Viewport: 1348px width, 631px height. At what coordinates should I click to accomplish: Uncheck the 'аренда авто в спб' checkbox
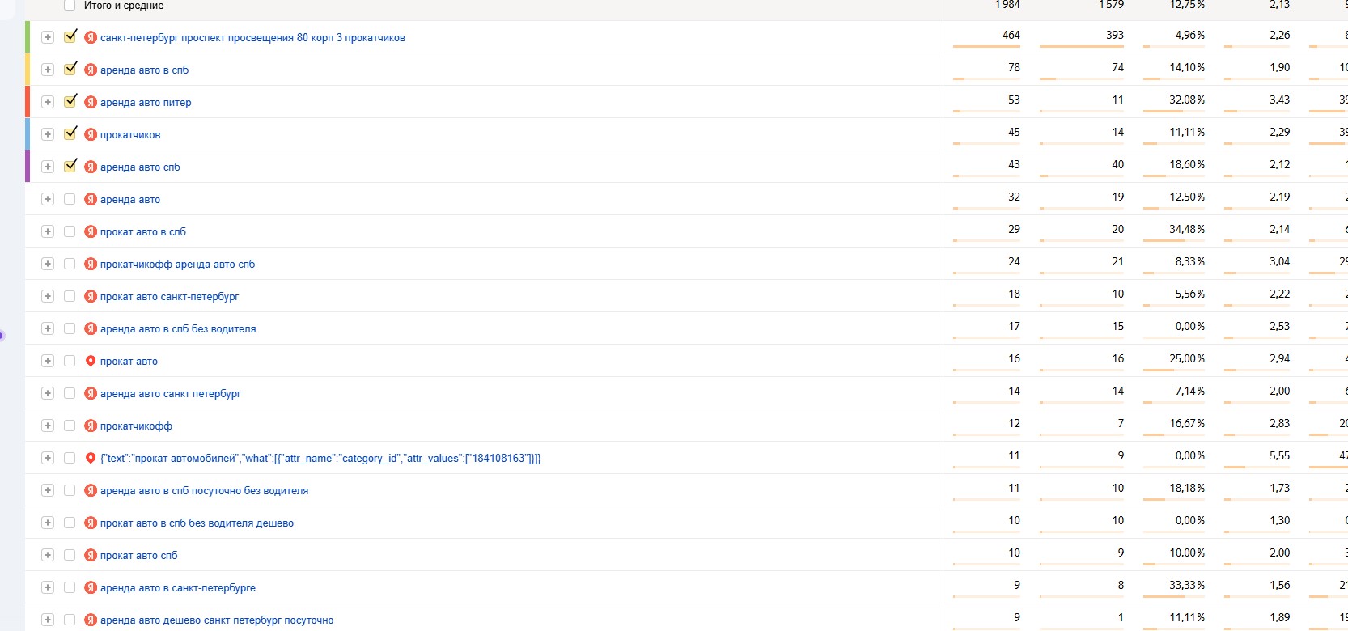(x=70, y=69)
